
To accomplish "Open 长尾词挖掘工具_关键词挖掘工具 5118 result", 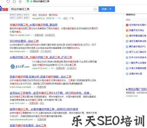I will [41, 57].
